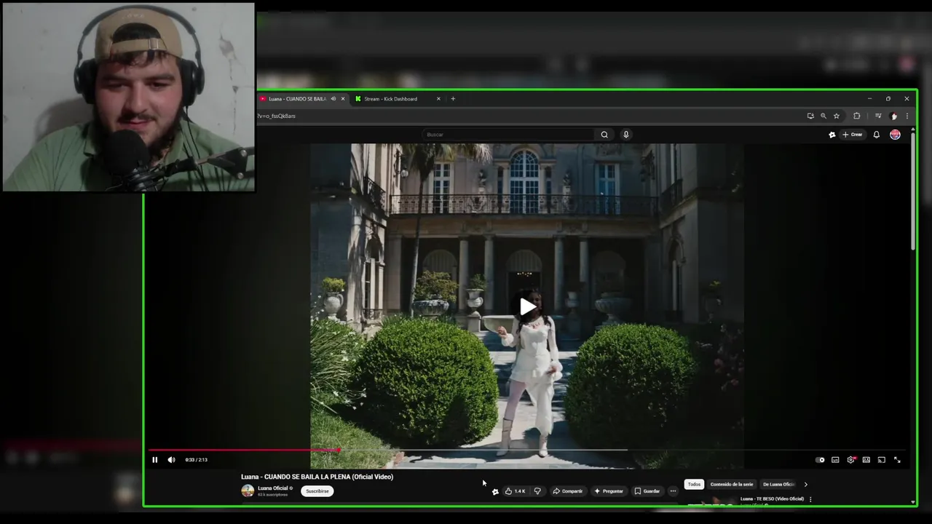The image size is (932, 524).
Task: Click the Preguntar button
Action: [x=609, y=491]
